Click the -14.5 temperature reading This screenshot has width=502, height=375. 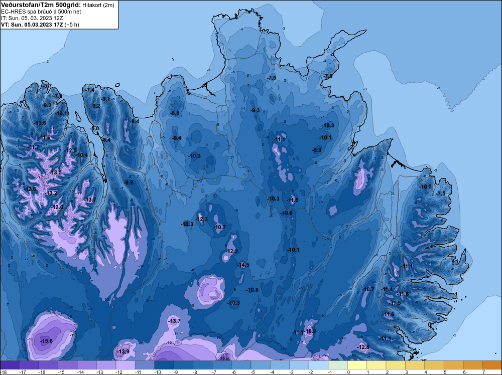(243, 265)
